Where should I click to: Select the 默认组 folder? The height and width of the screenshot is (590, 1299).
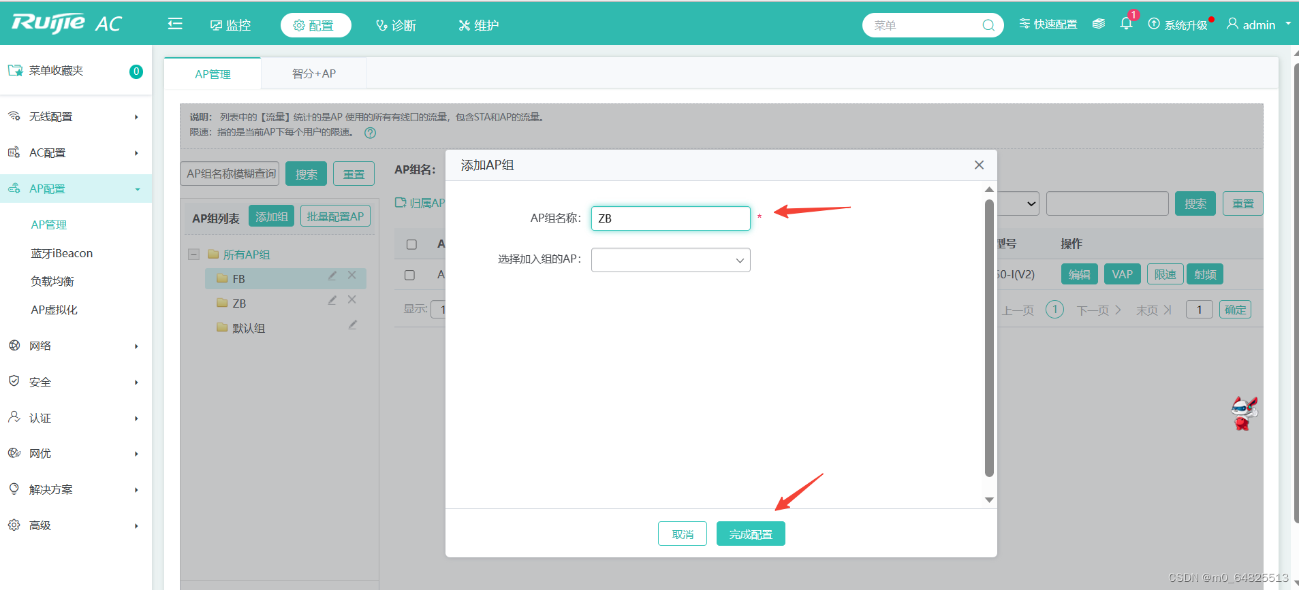tap(241, 327)
